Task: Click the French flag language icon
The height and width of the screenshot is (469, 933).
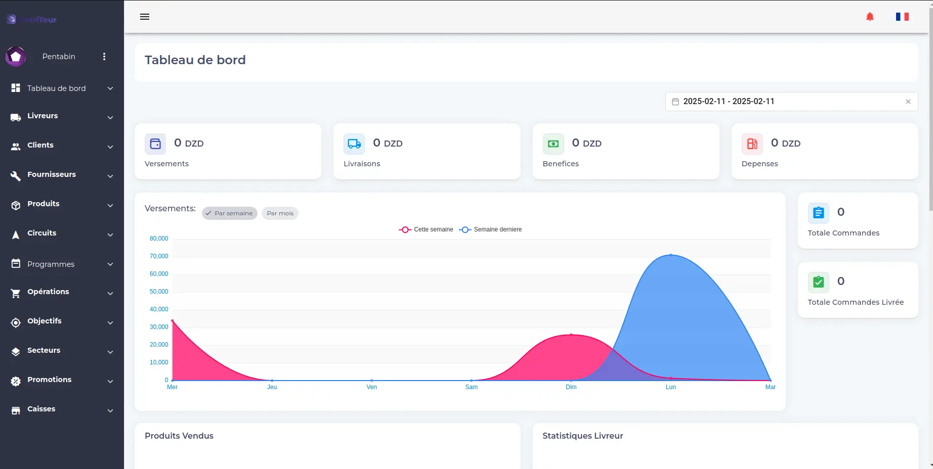Action: [902, 17]
